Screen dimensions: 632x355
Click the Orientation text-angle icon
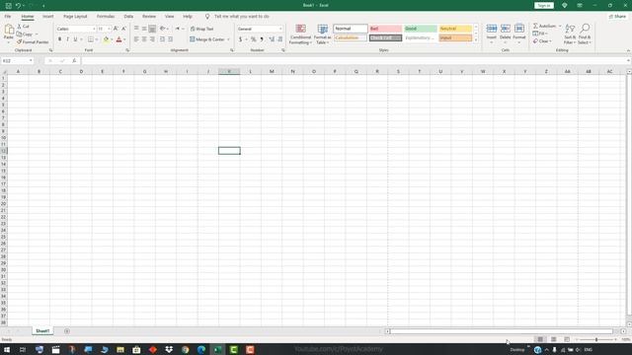pyautogui.click(x=163, y=29)
